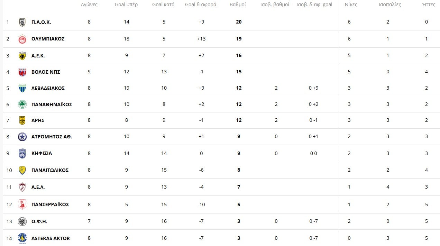Sort table by Βαθμοί column header
Viewport: 440px width, 246px height.
click(x=238, y=5)
